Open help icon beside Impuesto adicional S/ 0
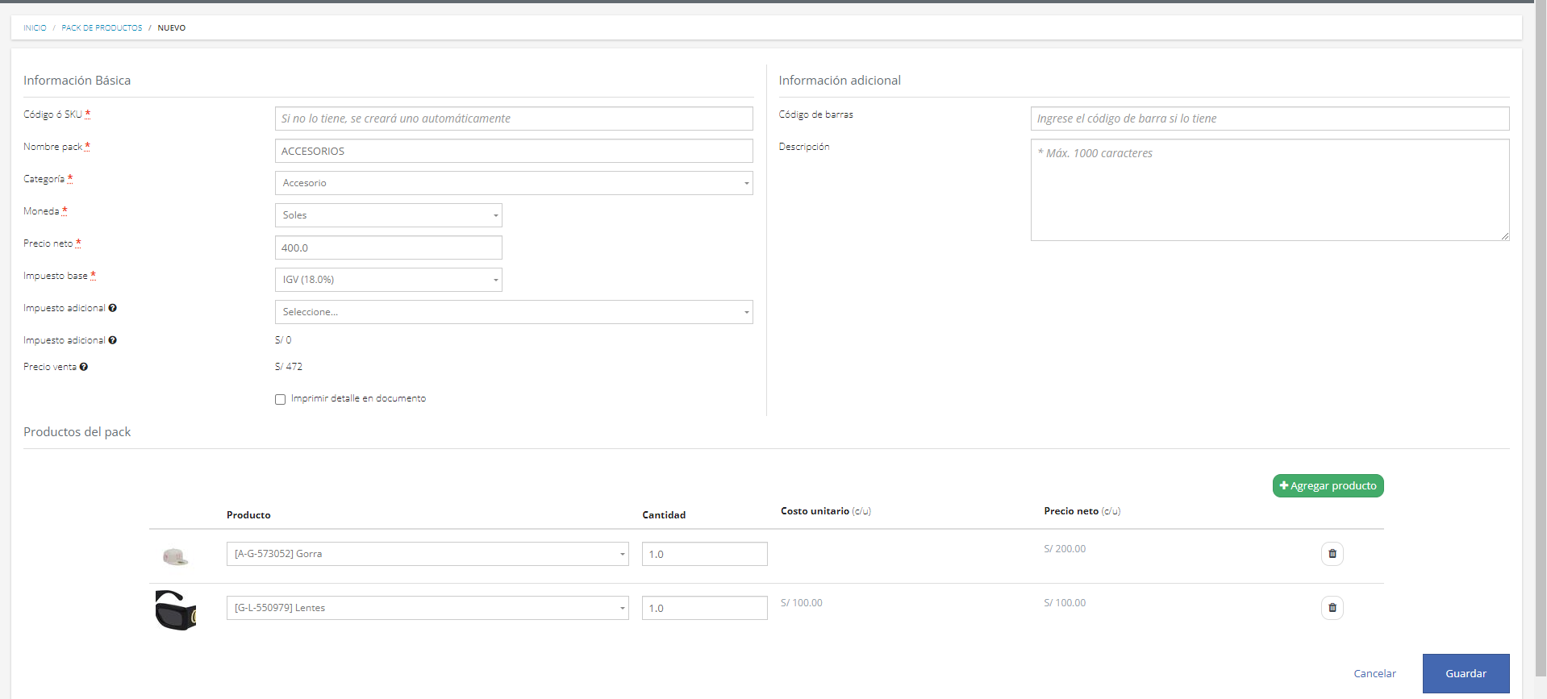 pos(113,340)
